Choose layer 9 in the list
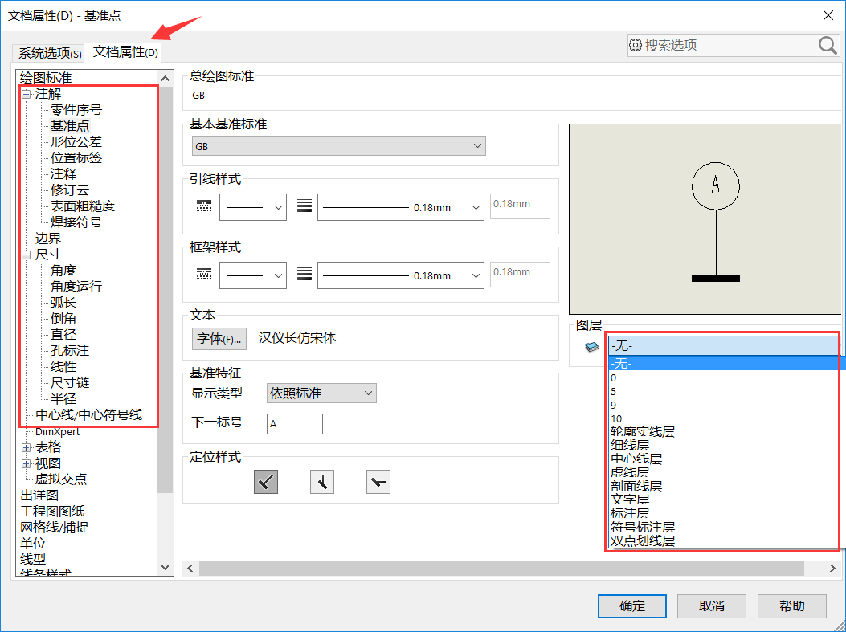 click(723, 405)
